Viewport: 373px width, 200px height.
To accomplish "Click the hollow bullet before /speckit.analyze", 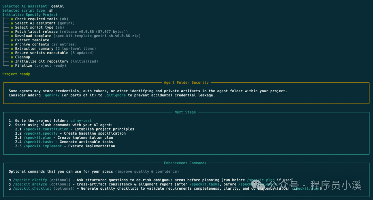I will click(x=10, y=184).
